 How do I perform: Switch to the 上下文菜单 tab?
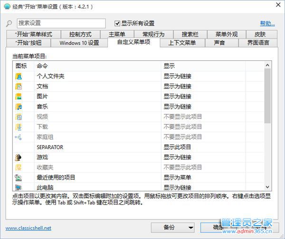[x=182, y=43]
